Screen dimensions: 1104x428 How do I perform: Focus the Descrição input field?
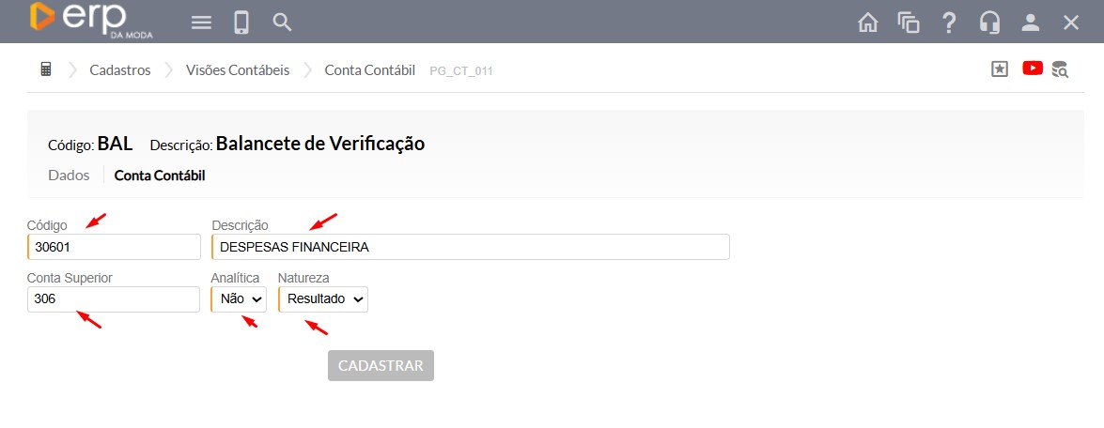pos(470,247)
